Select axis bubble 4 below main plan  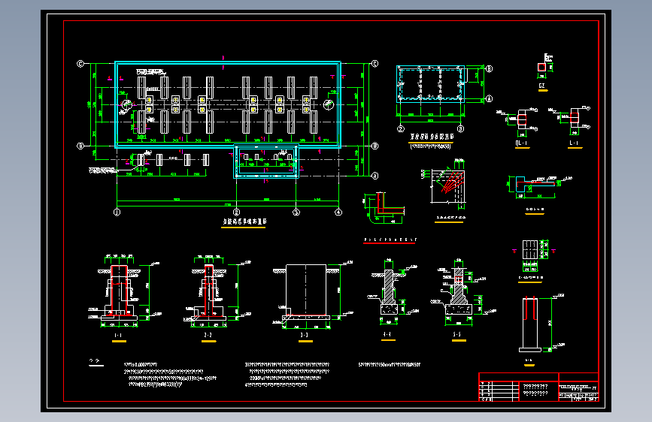click(x=338, y=213)
